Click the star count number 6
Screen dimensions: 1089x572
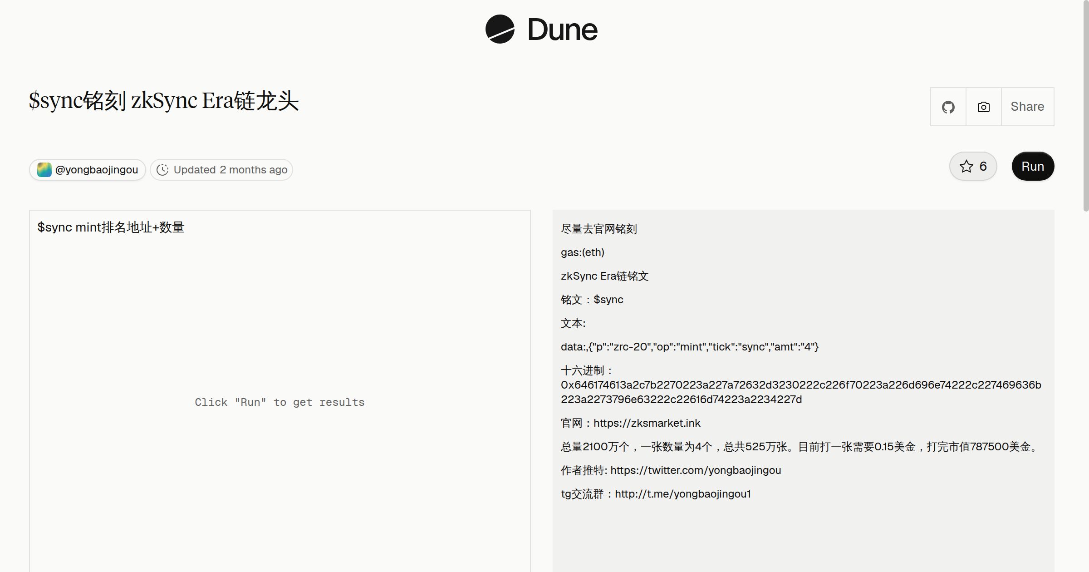tap(983, 166)
